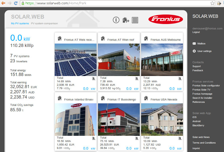Open the BlackBerry app link
Viewport: 224px width, 152px height.
point(198,125)
